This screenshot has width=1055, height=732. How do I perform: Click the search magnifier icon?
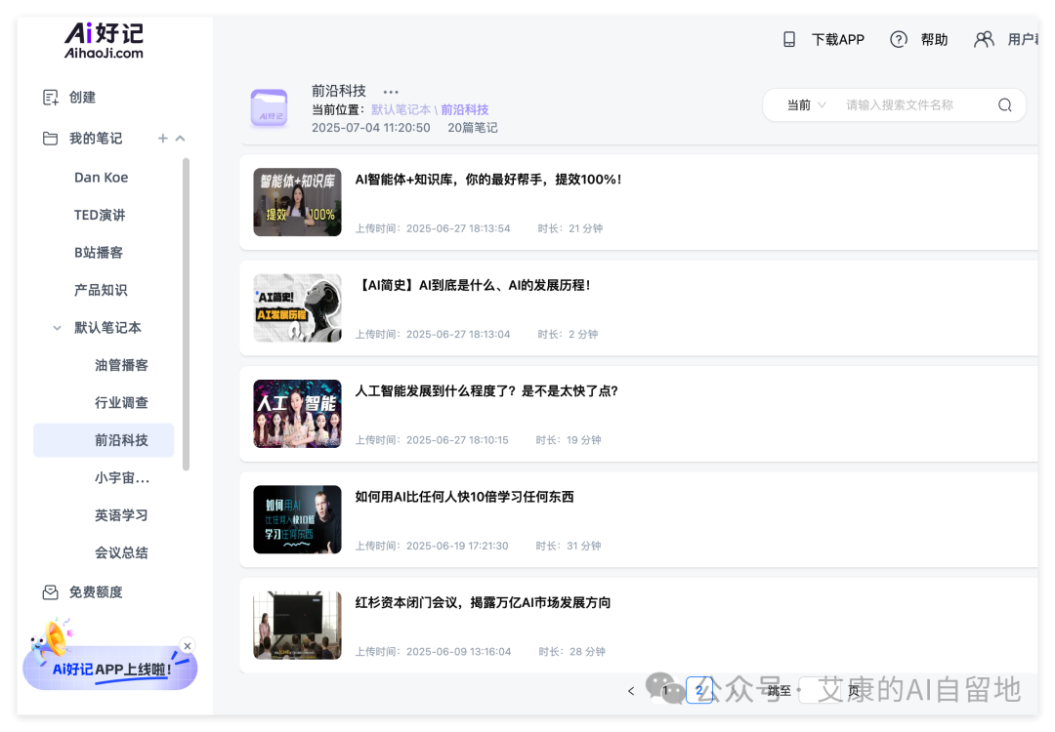click(x=1004, y=104)
